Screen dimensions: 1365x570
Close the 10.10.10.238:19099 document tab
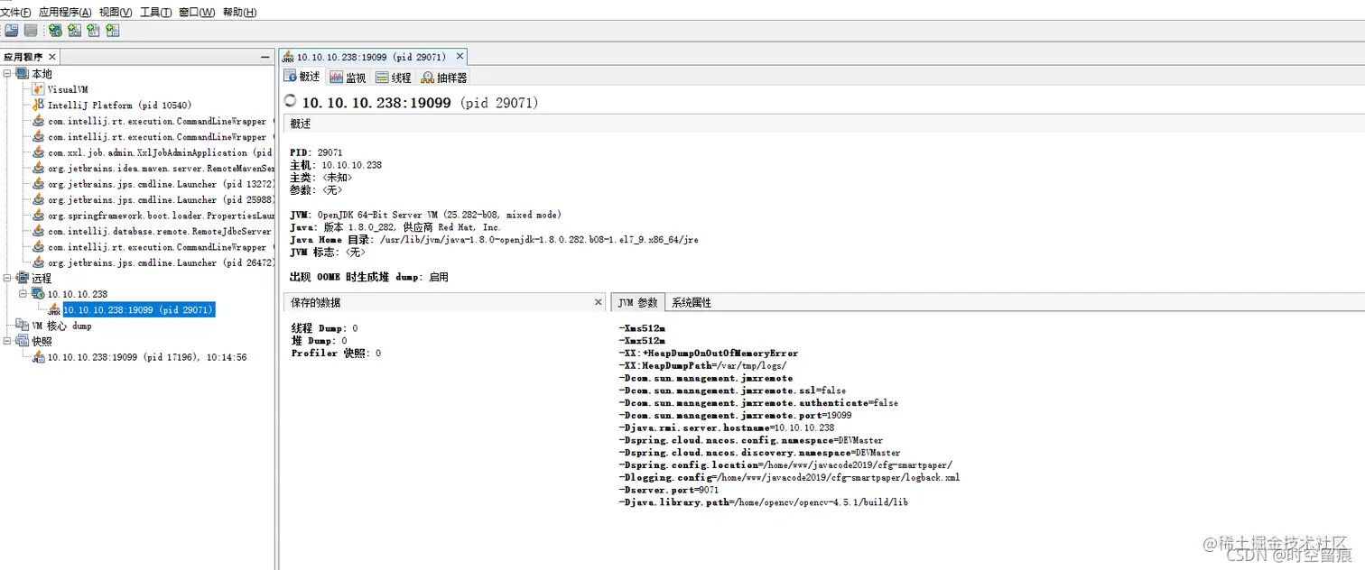coord(459,57)
